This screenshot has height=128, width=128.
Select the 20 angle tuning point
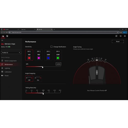[105, 61]
